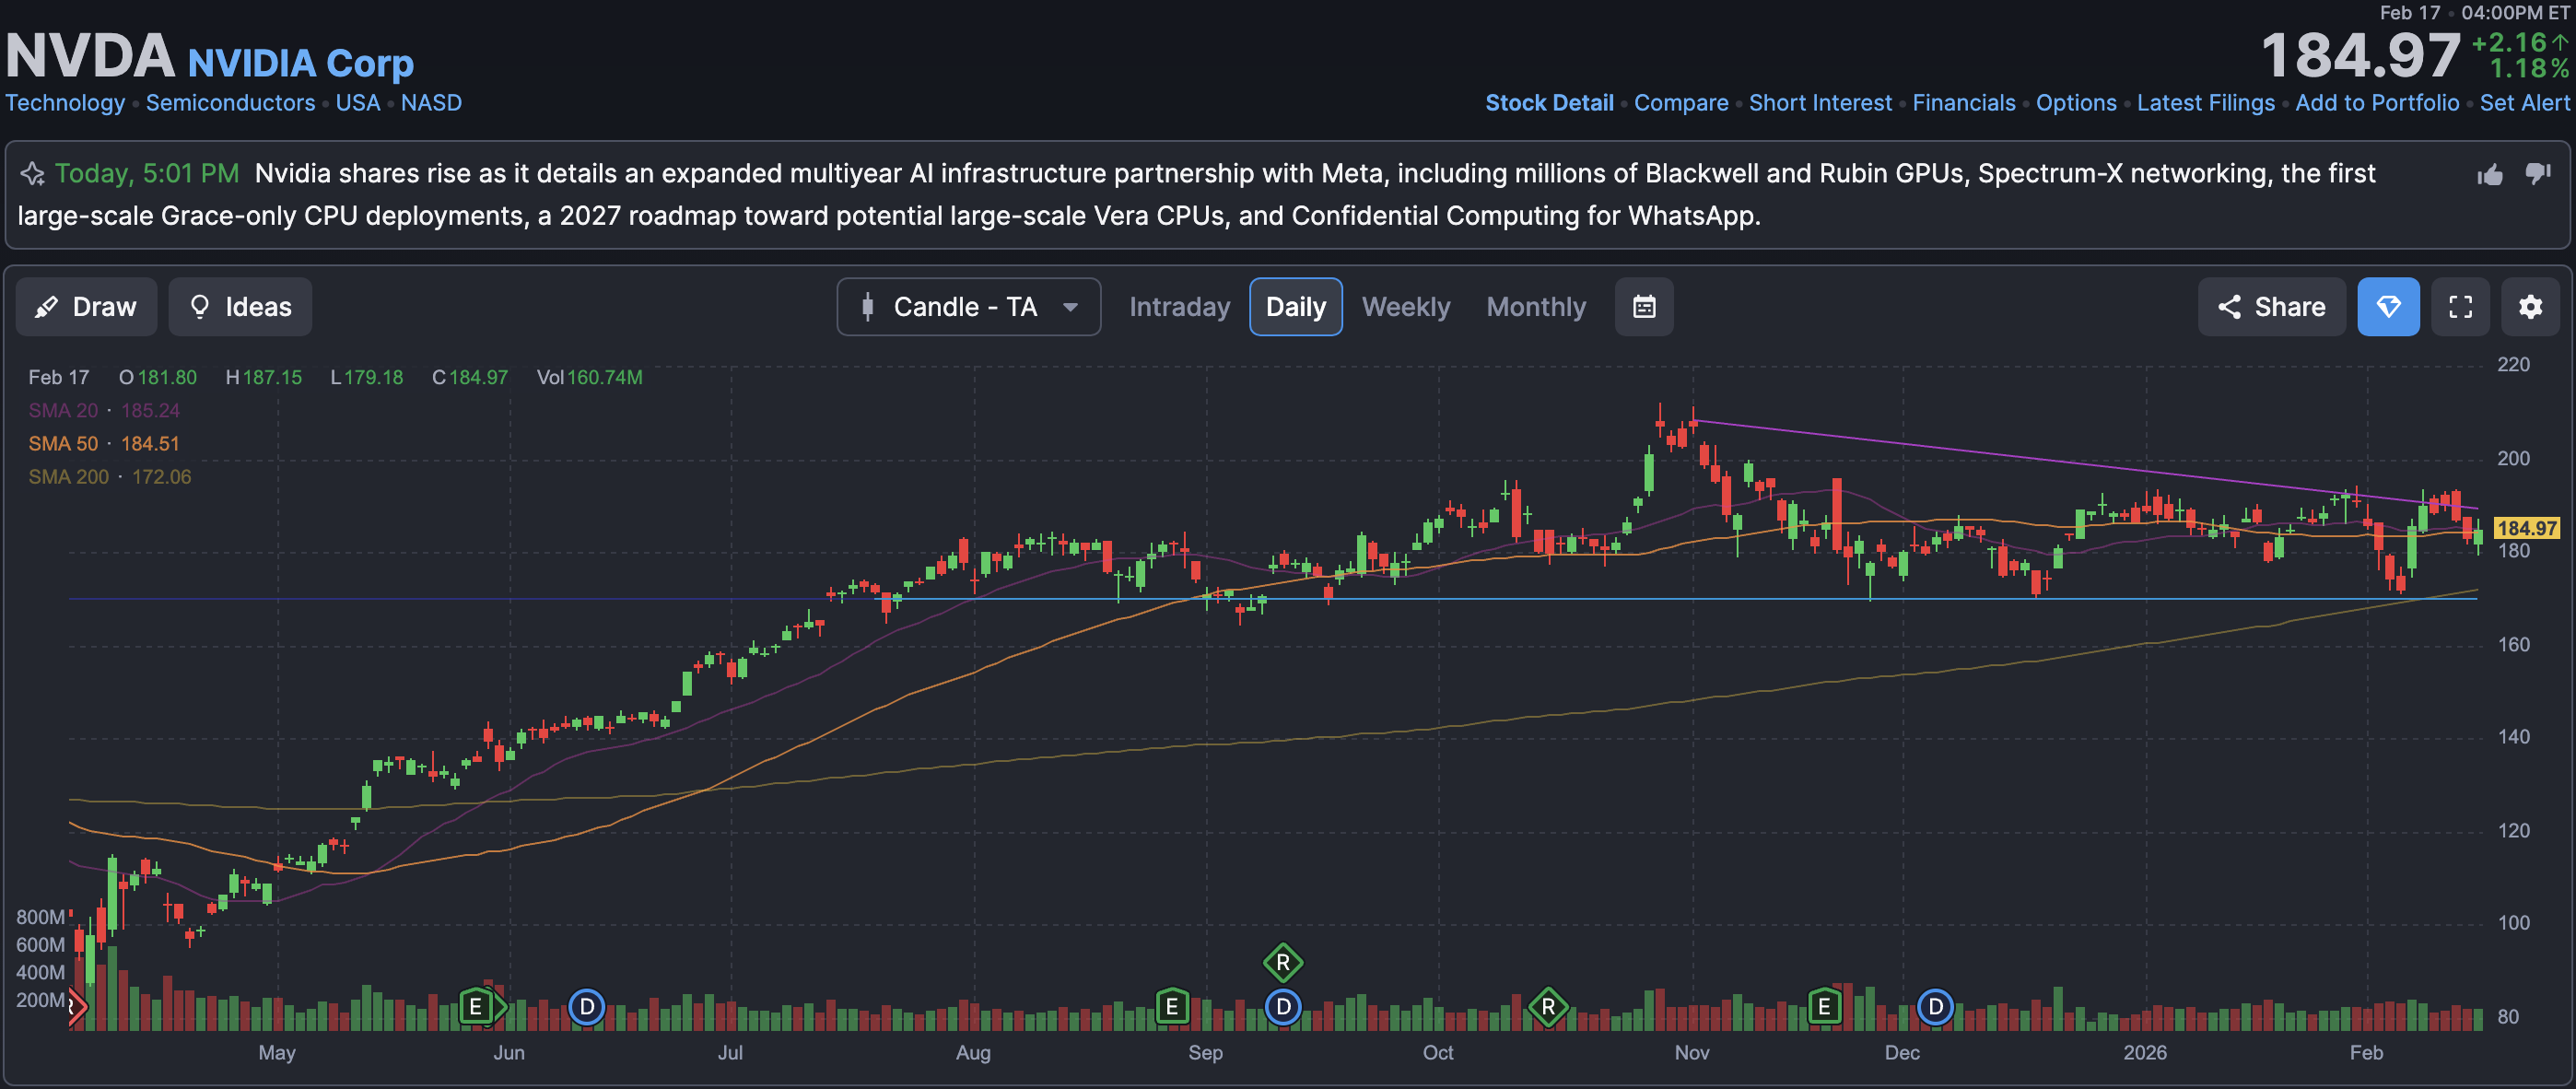The height and width of the screenshot is (1089, 2576).
Task: Select the Monthly timeframe
Action: point(1535,307)
